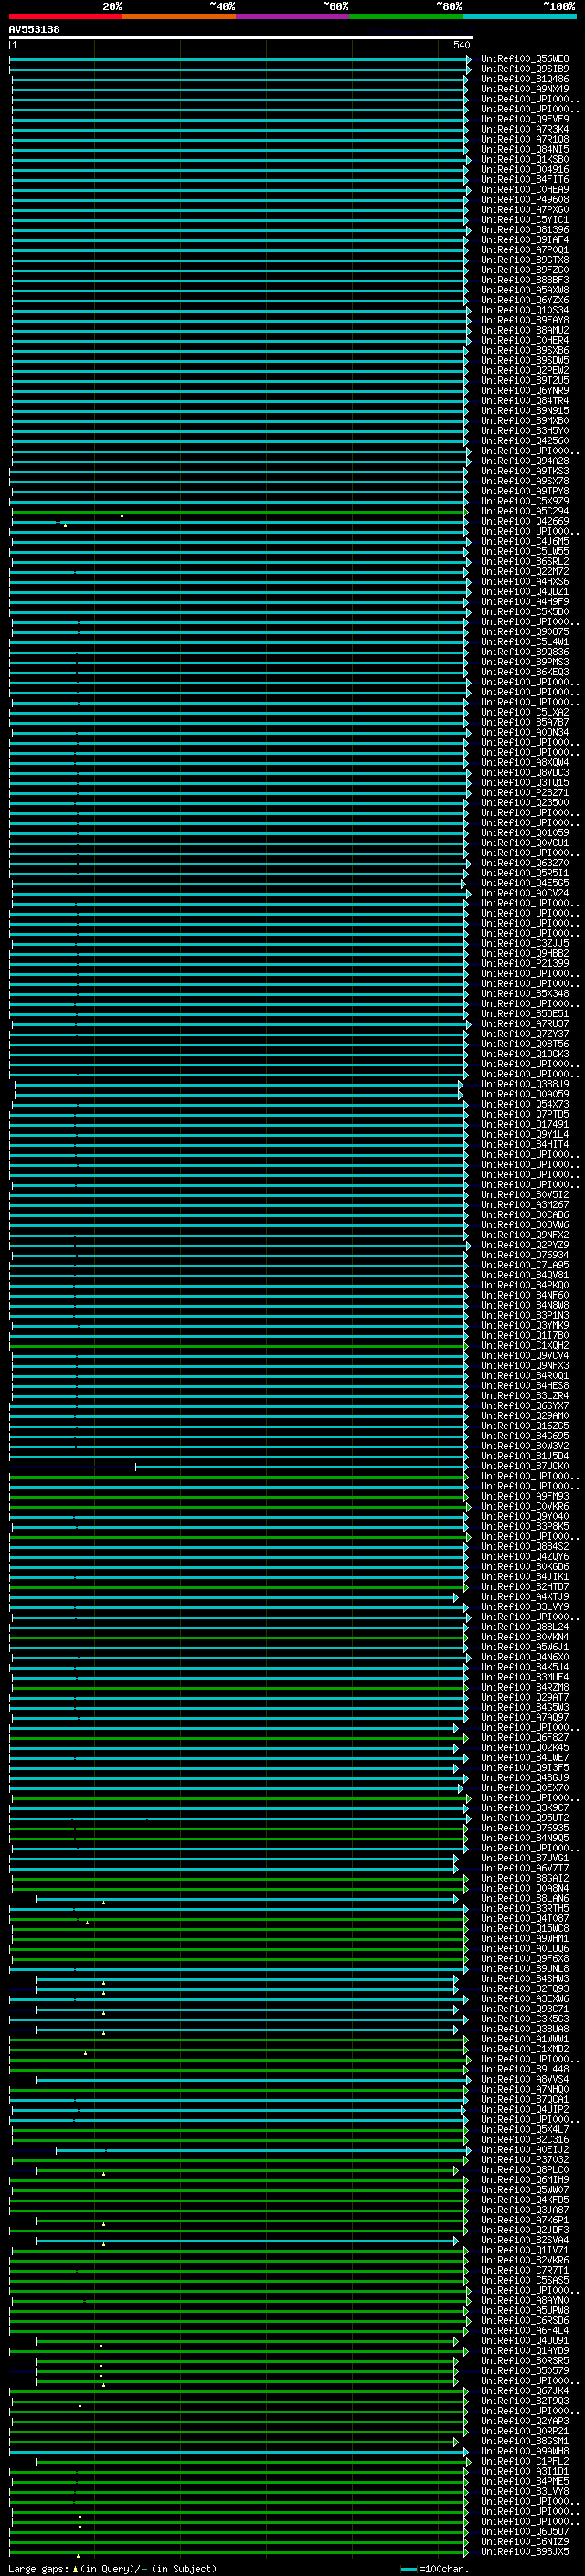The image size is (585, 2576).
Task: Click the red 20% identity color bar
Action: pos(66,16)
